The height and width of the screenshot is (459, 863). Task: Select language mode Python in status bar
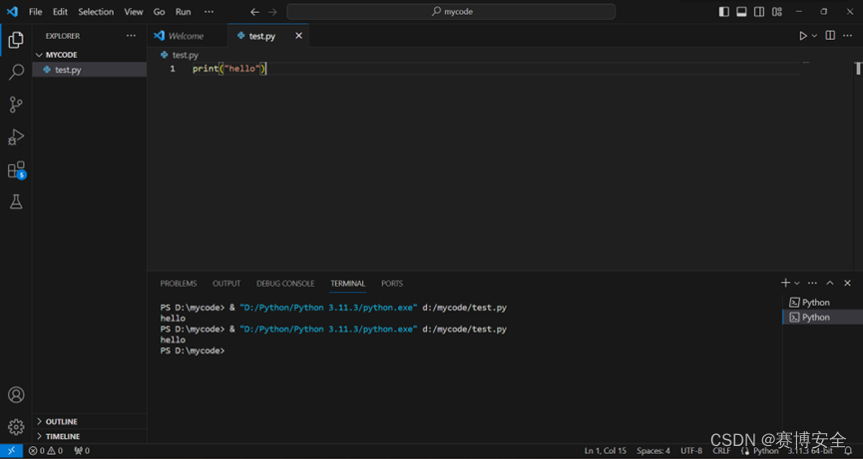[x=765, y=451]
